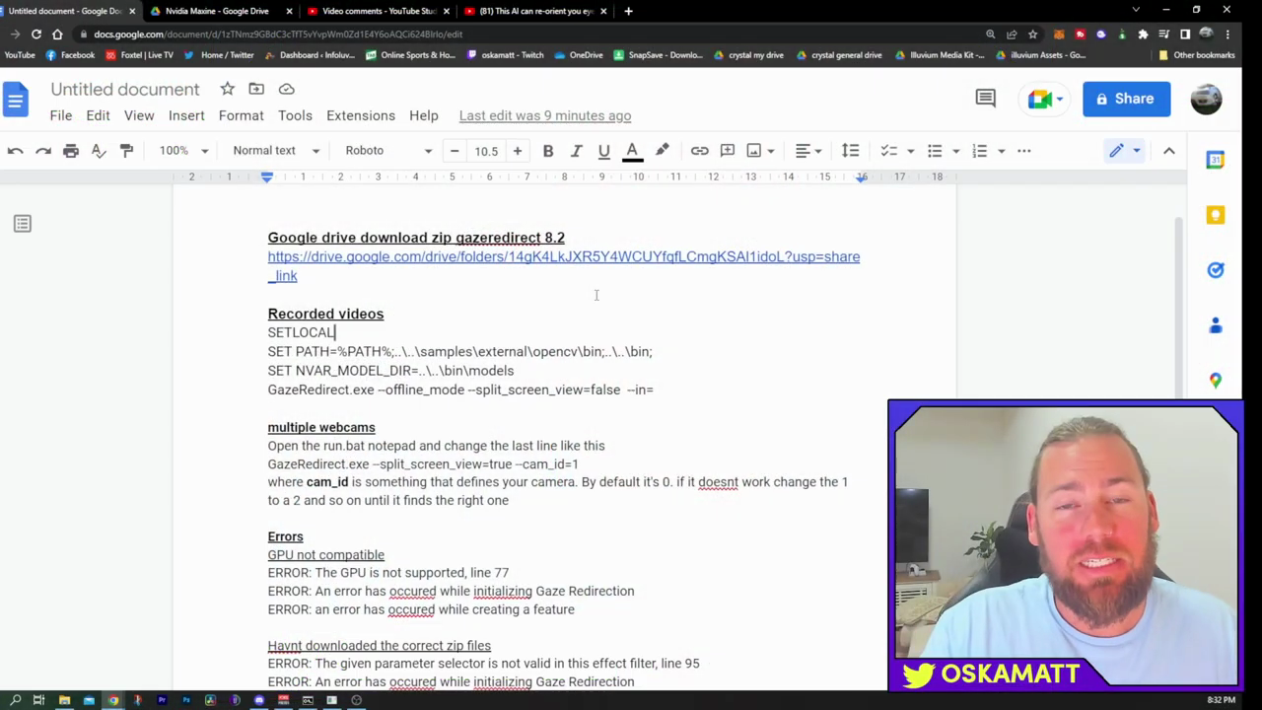Open Google Keep in the side panel
Viewport: 1262px width, 710px height.
coord(1216,215)
